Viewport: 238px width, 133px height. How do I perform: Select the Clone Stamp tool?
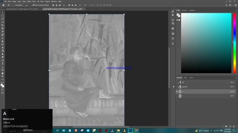(x=3, y=41)
